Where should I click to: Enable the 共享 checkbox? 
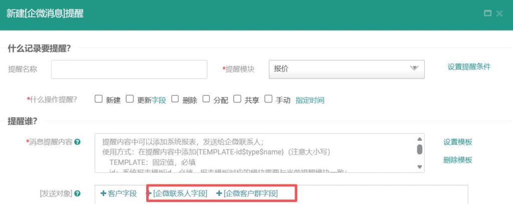pos(237,99)
